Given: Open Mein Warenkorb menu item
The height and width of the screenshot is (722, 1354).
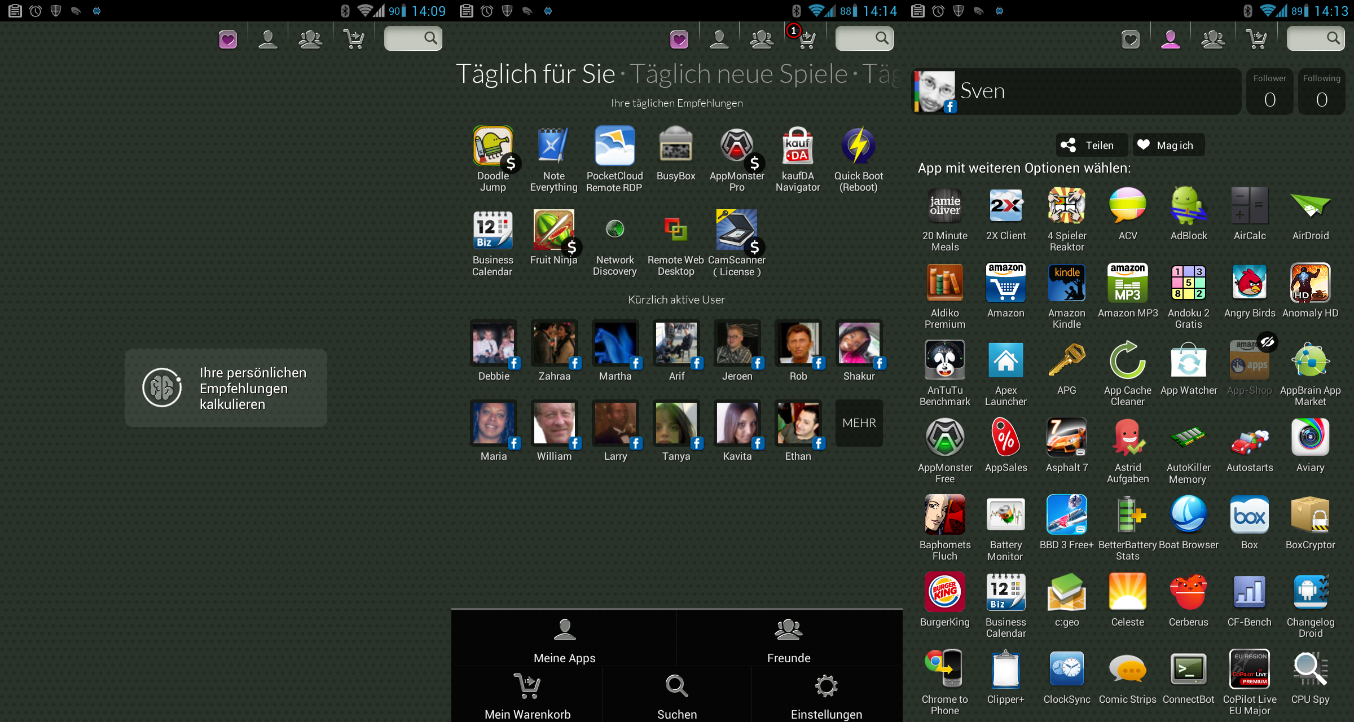Looking at the screenshot, I should 527,695.
